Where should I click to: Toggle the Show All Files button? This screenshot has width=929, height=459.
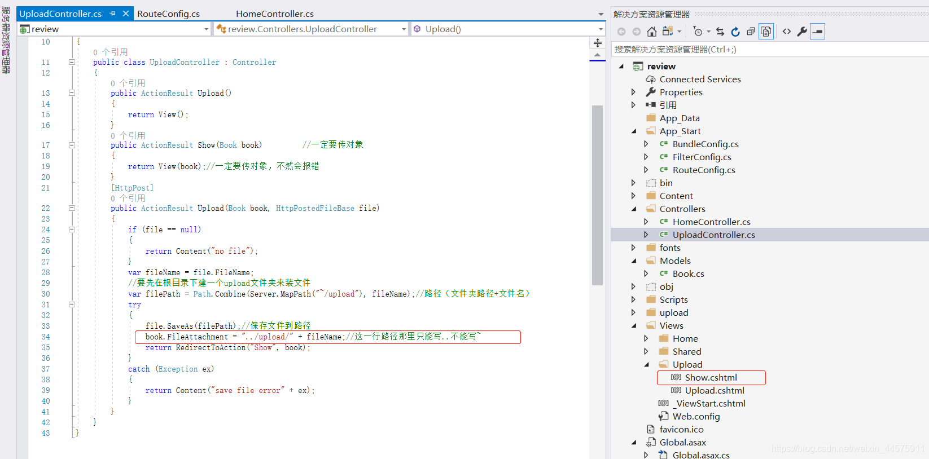tap(766, 32)
